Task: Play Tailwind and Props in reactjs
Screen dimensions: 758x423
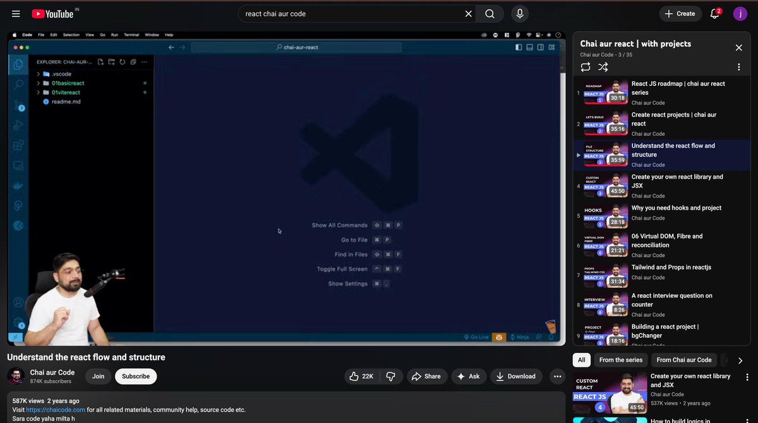Action: [x=661, y=276]
